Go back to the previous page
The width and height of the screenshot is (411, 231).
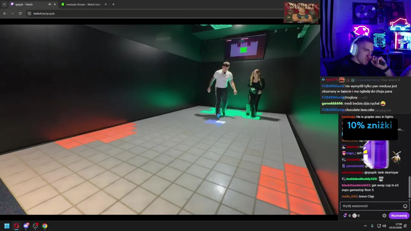point(5,13)
